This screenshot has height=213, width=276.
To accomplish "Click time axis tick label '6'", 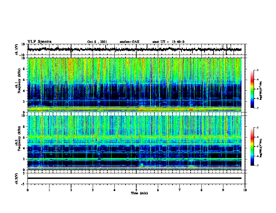I will [x=158, y=190].
